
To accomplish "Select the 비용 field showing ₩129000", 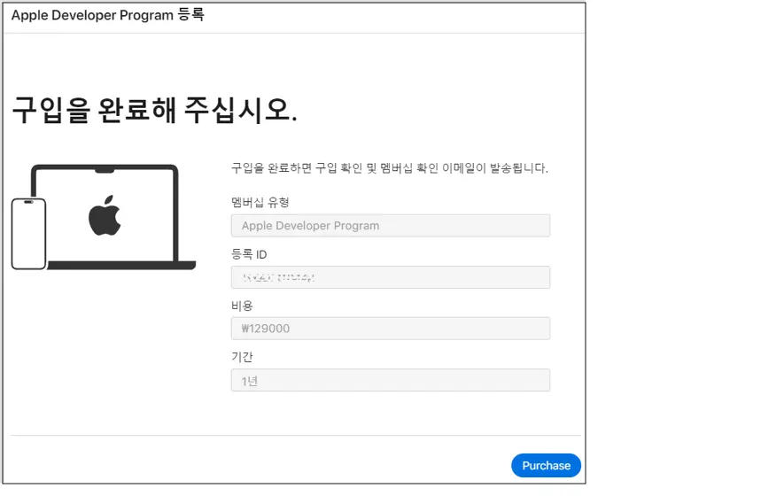I will click(391, 329).
